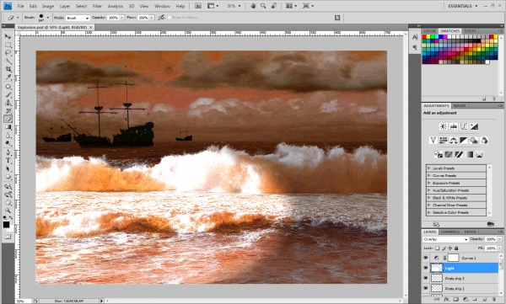Select the Move tool

coord(8,37)
